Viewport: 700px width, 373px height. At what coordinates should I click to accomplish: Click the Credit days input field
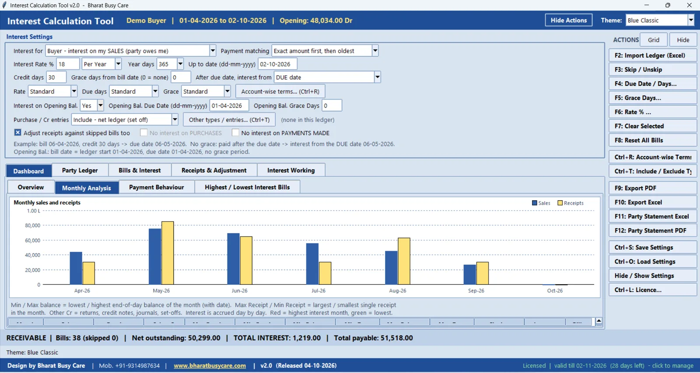pyautogui.click(x=56, y=77)
